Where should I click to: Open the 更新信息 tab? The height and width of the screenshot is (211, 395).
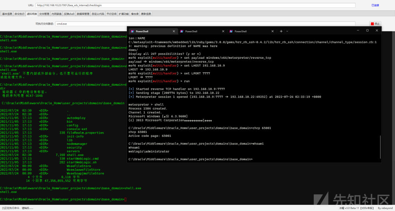(146, 14)
